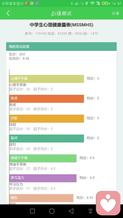The height and width of the screenshot is (218, 123).
Task: Tap the 心理测试 page title
Action: click(x=61, y=13)
